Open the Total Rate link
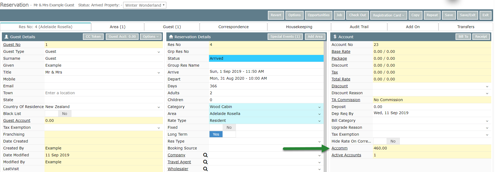495x172 pixels. 341,79
